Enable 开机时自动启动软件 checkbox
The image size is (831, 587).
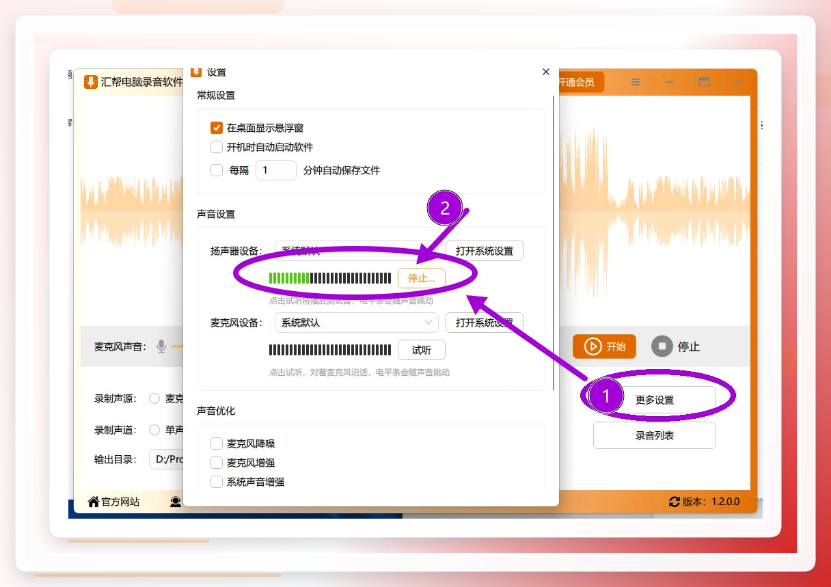click(x=217, y=147)
